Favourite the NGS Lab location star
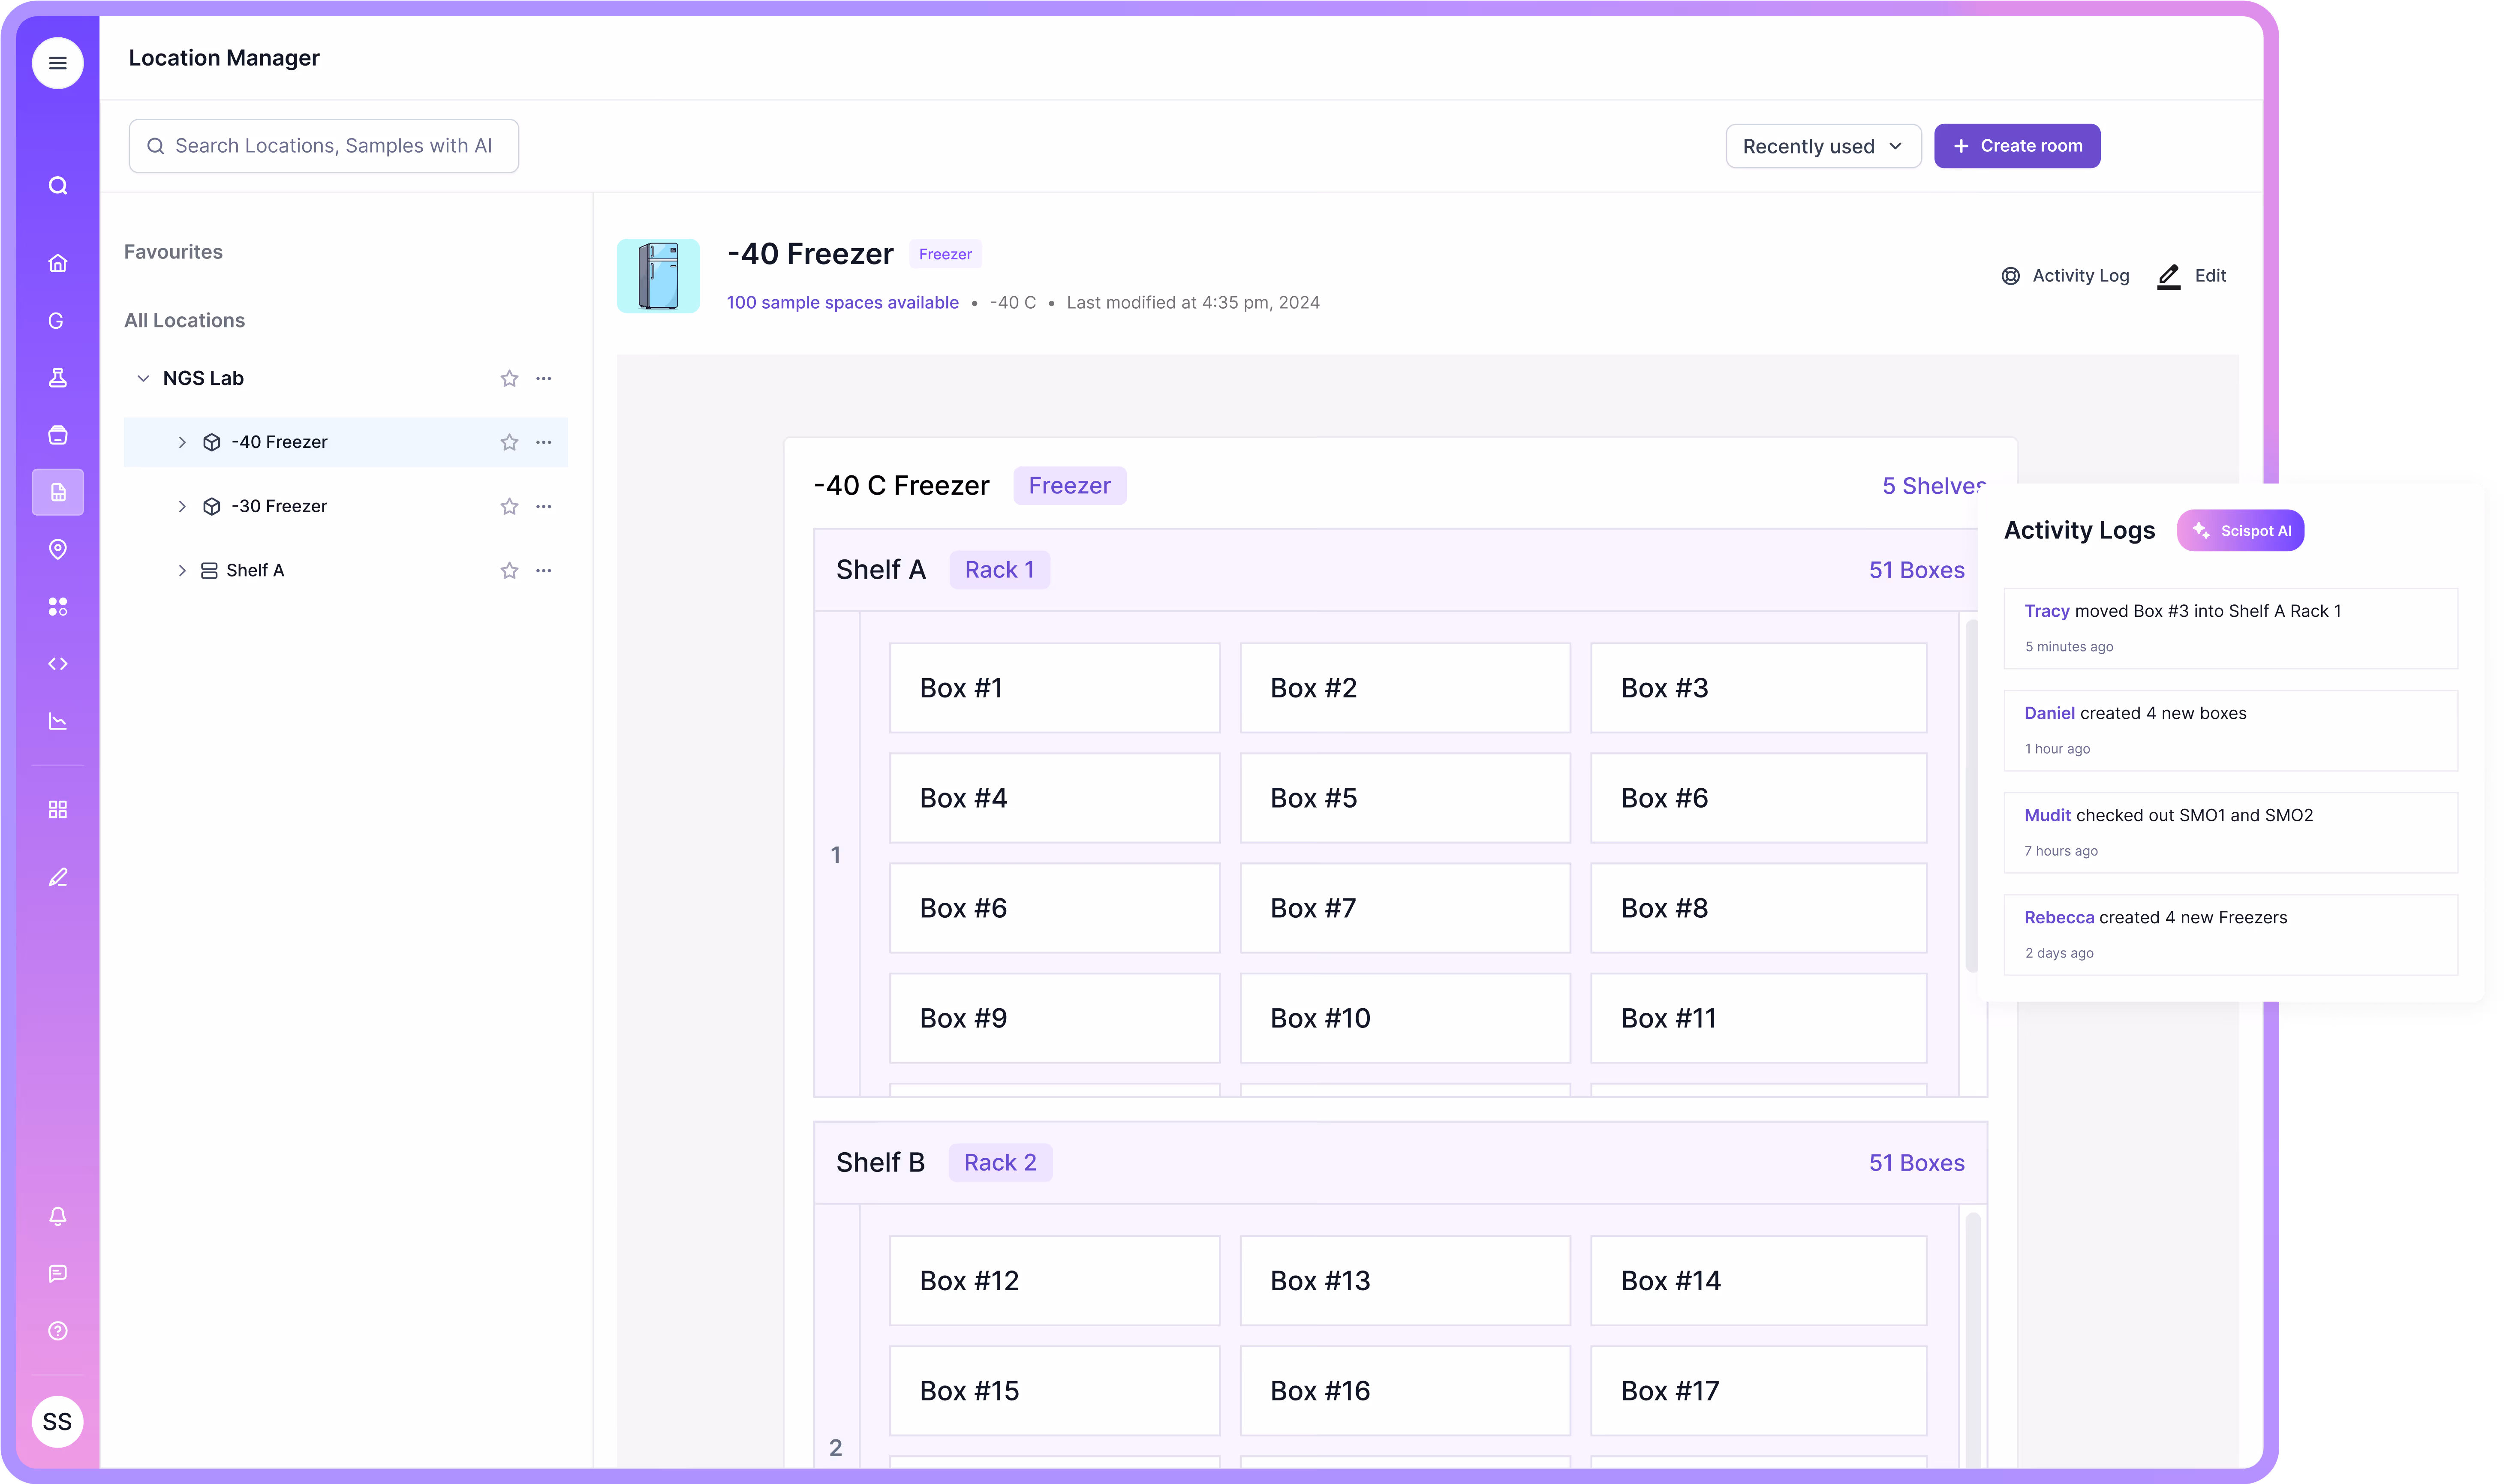Viewport: 2509px width, 1484px height. click(509, 378)
